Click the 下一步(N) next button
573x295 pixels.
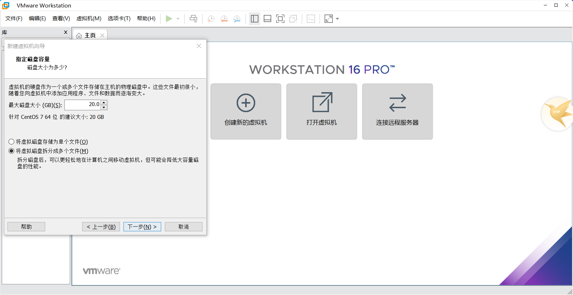click(x=142, y=227)
